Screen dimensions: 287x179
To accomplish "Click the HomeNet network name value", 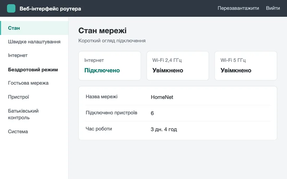I will [x=162, y=97].
